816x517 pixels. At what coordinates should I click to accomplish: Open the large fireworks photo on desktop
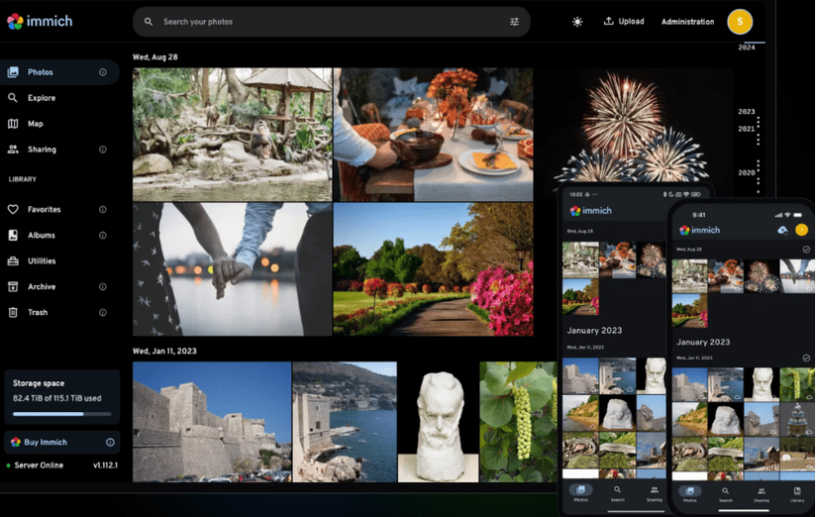tap(634, 125)
